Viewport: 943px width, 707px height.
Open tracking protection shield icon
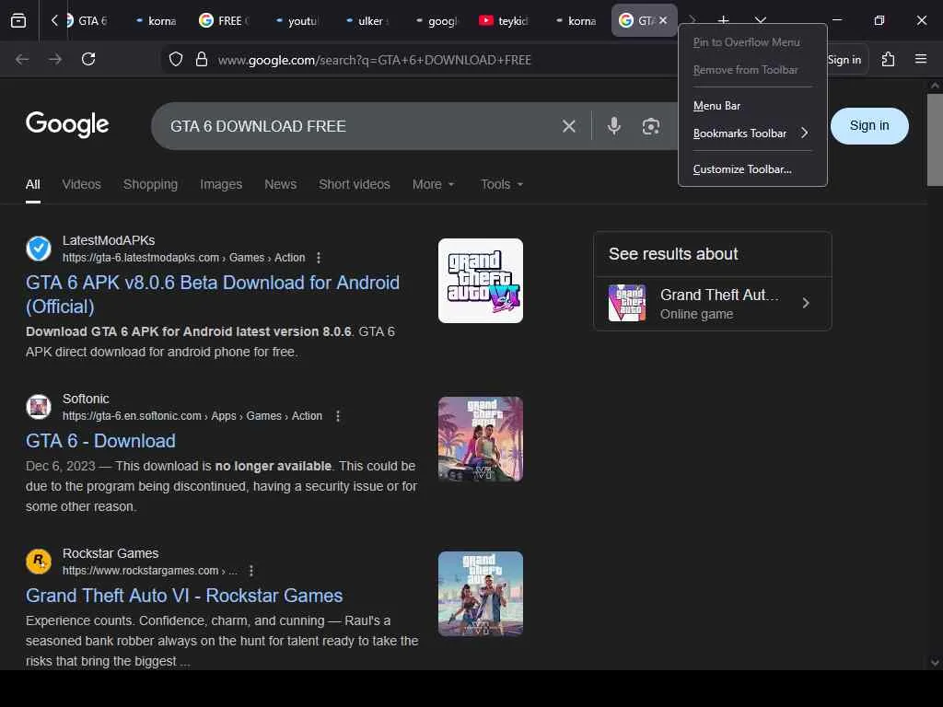click(176, 60)
